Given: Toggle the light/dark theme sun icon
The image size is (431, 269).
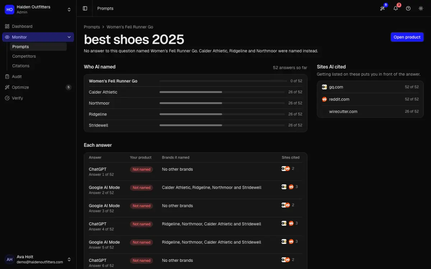Looking at the screenshot, I should point(421,8).
